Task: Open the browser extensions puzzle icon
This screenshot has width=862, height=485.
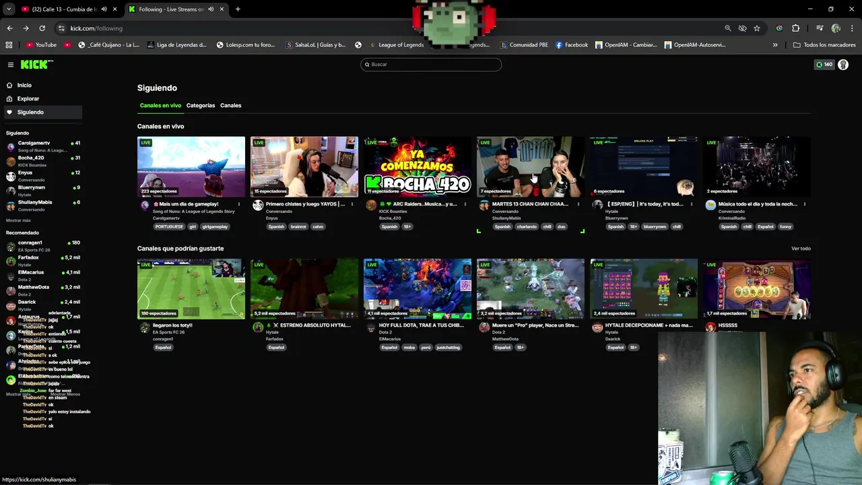Action: (796, 28)
